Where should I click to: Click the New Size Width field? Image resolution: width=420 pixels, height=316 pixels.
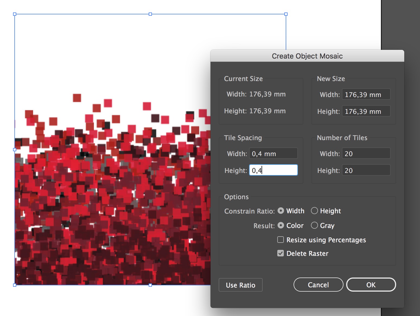pos(366,94)
